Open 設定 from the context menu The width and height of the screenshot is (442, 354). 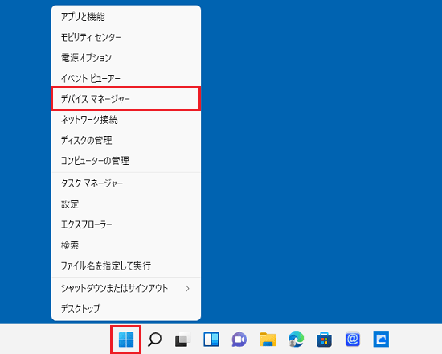[126, 204]
